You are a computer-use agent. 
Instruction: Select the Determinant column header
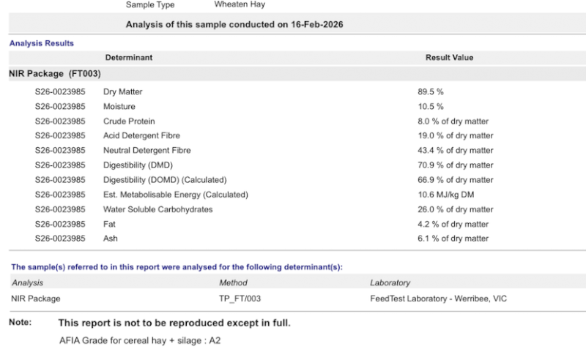tap(129, 58)
